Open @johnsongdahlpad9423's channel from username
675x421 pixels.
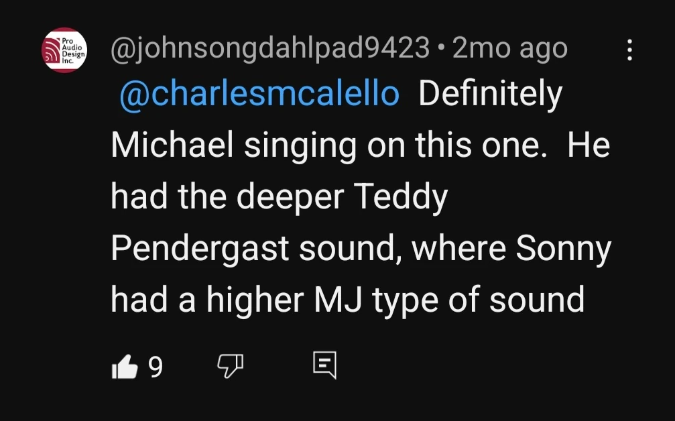[x=269, y=48]
